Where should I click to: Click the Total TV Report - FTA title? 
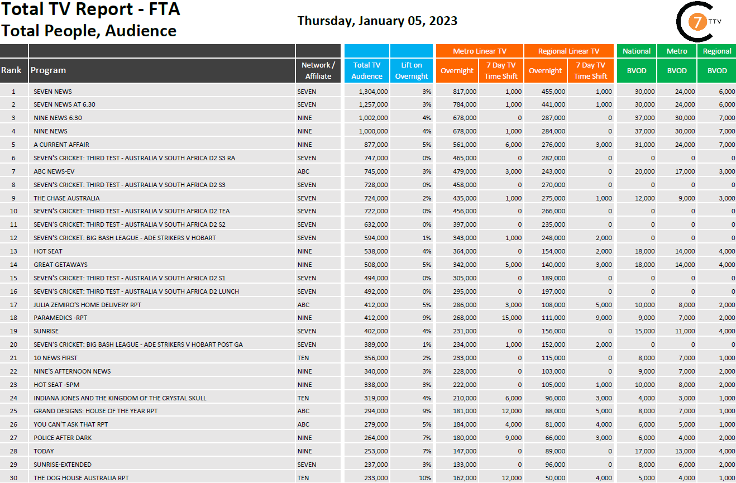(x=90, y=9)
